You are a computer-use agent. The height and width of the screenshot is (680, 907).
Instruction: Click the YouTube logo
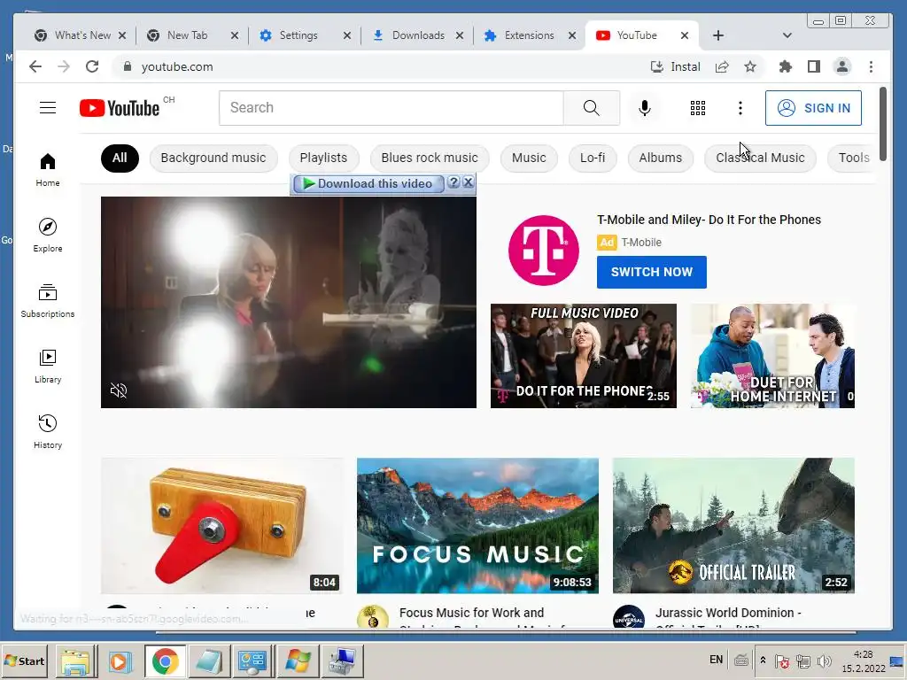click(x=120, y=108)
